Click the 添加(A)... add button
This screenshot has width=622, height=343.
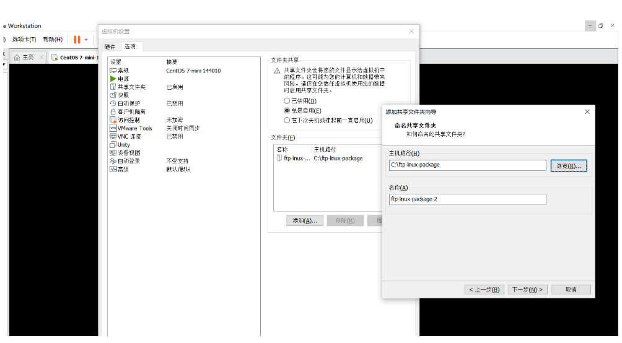tap(305, 220)
